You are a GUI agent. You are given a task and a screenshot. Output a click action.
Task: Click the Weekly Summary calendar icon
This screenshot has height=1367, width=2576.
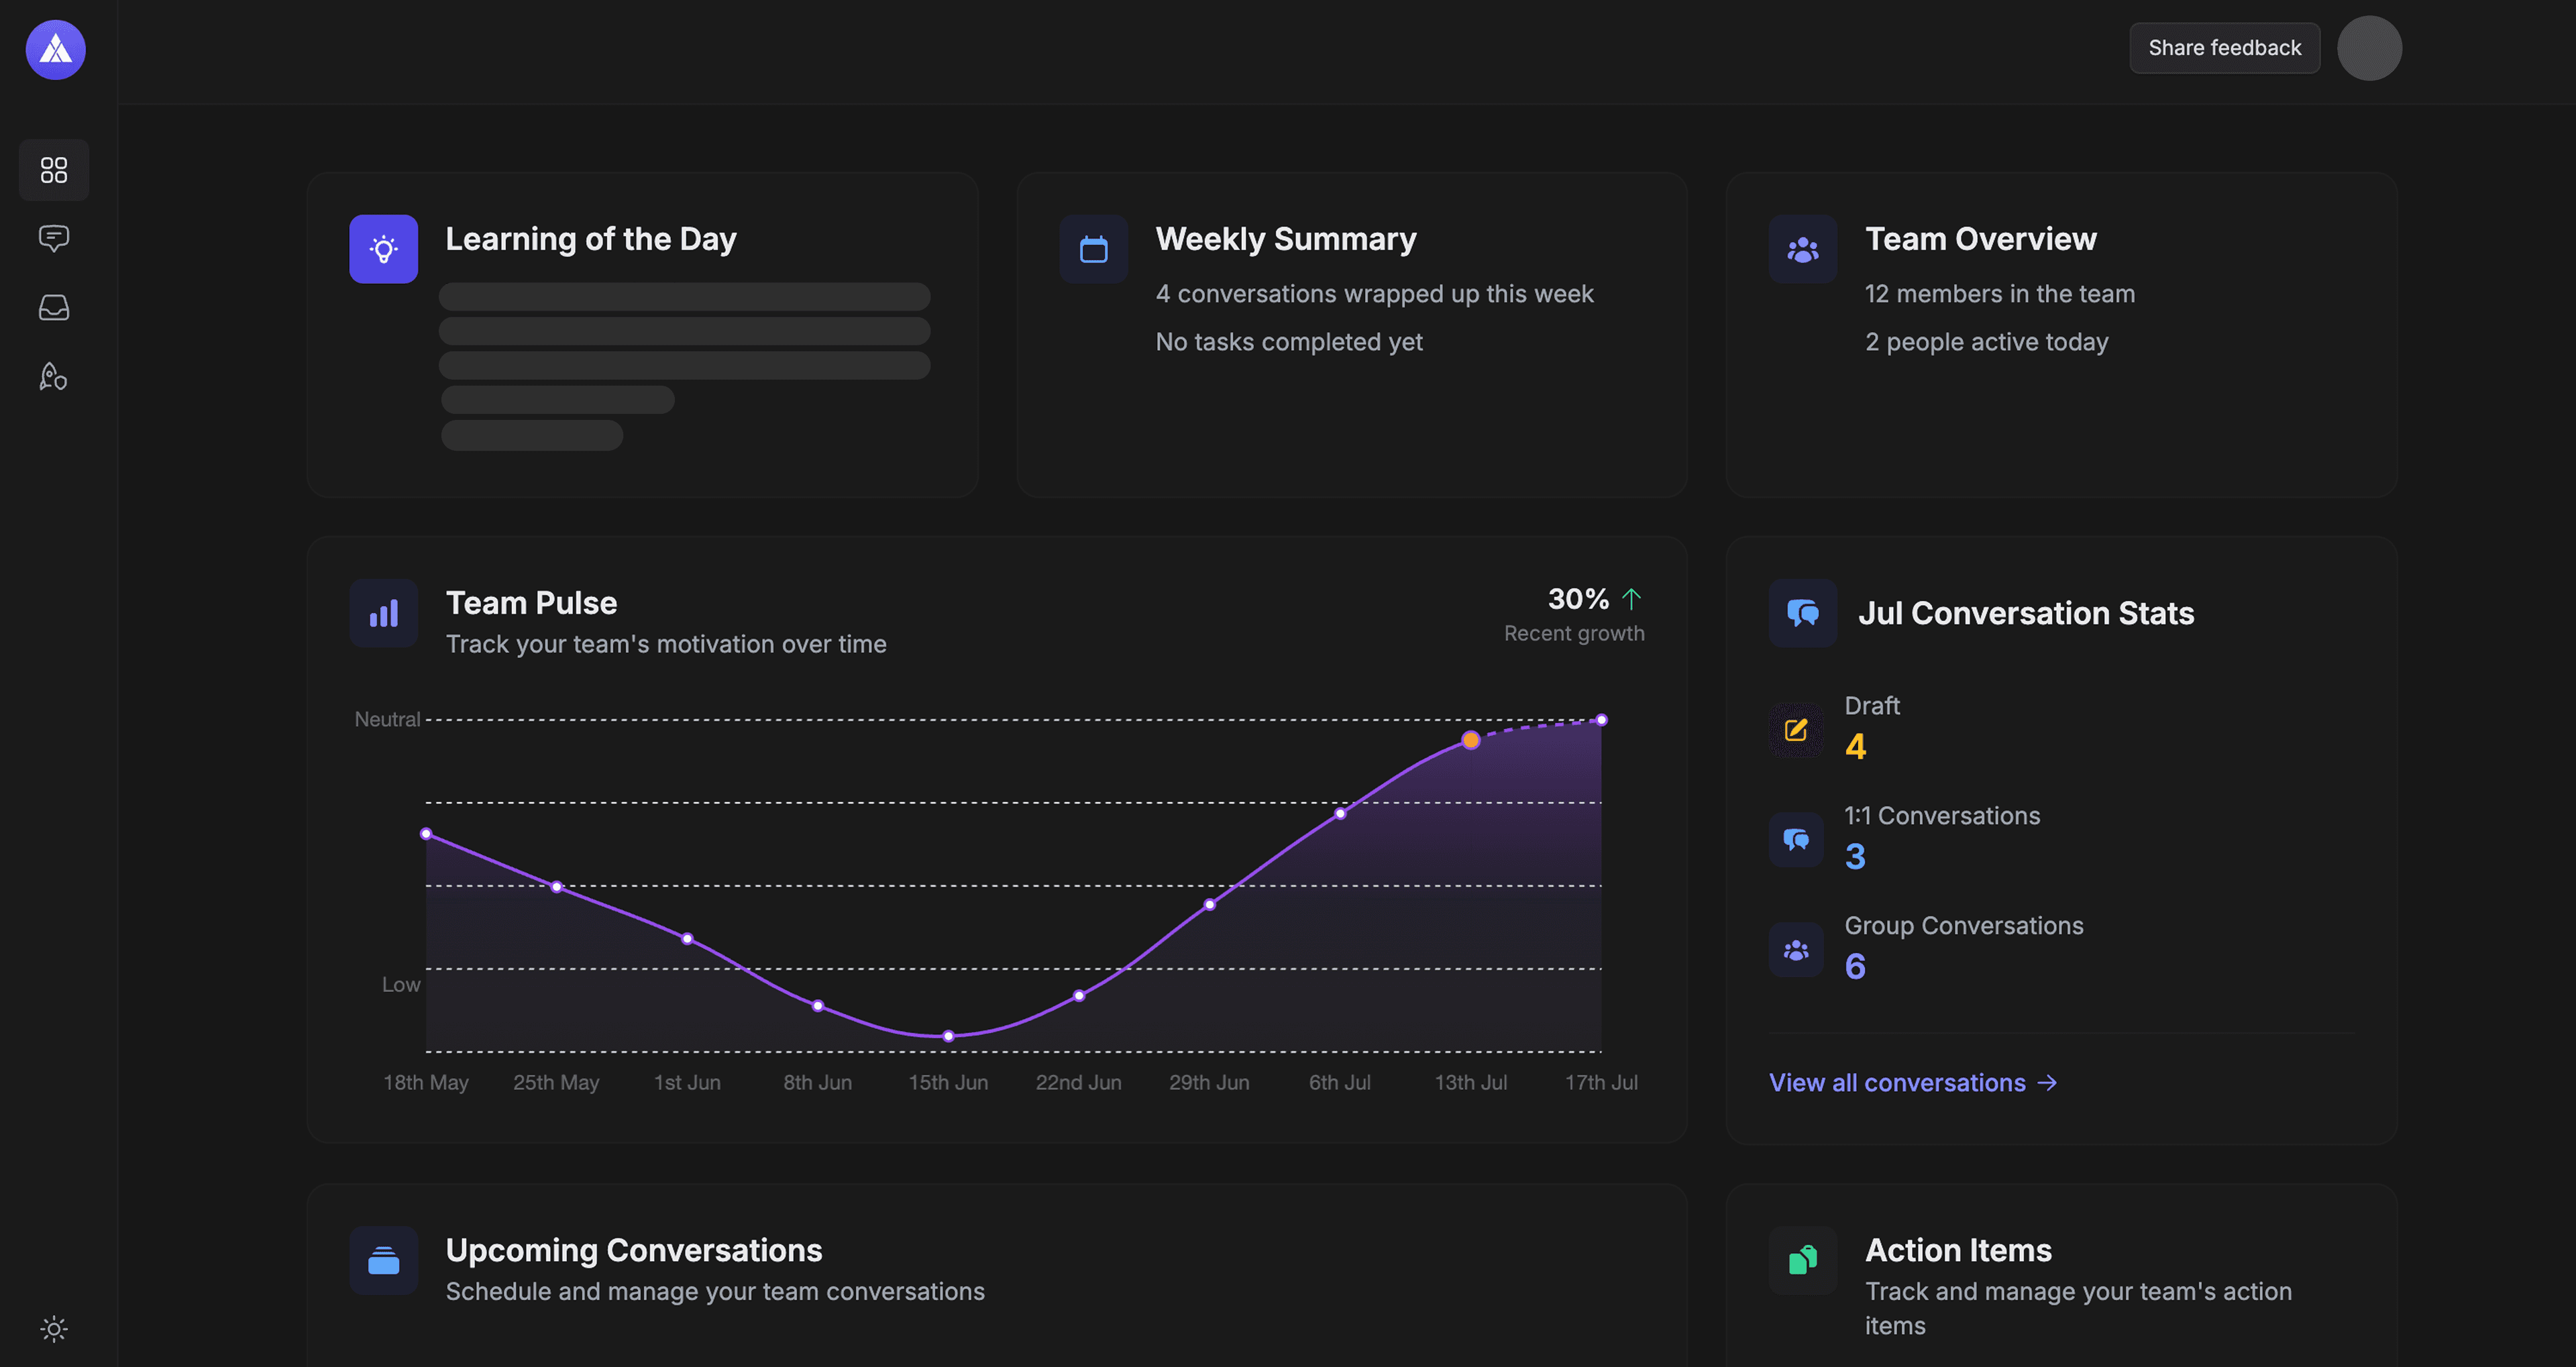pyautogui.click(x=1093, y=249)
